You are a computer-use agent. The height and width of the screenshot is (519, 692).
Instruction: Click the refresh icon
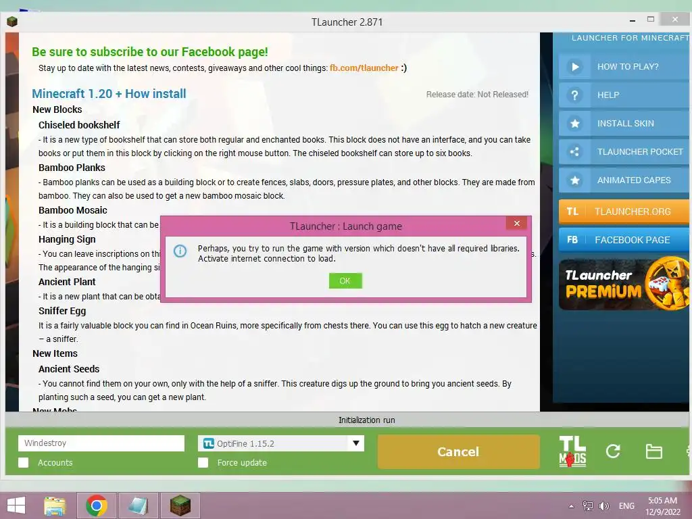(613, 451)
